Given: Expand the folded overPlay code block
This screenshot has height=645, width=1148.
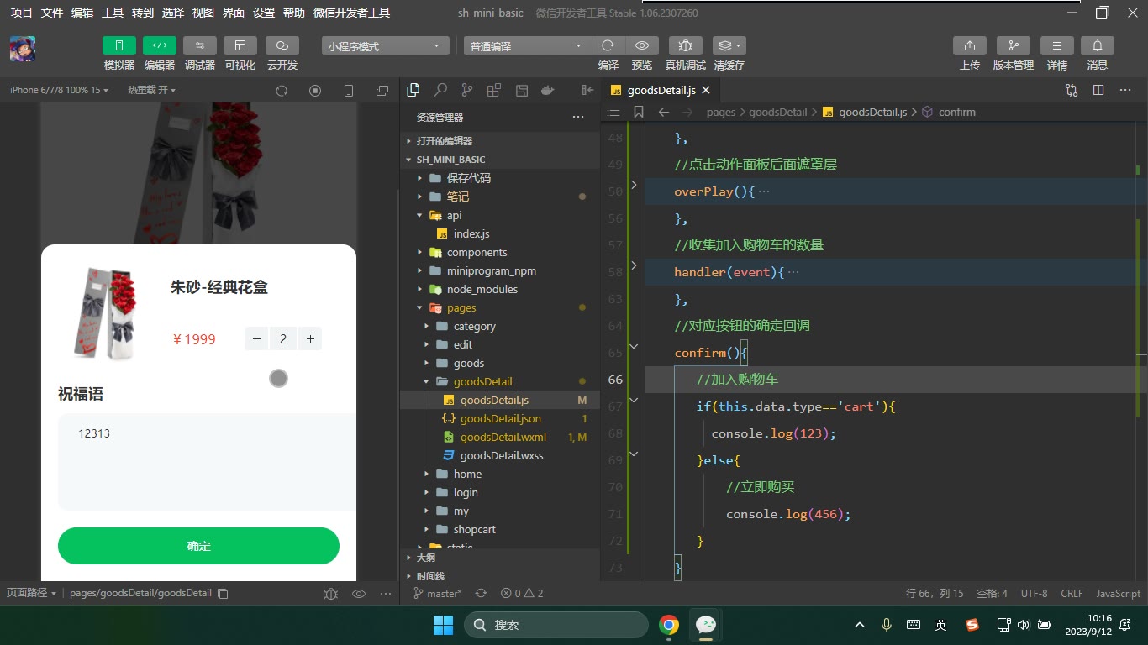Looking at the screenshot, I should point(634,184).
